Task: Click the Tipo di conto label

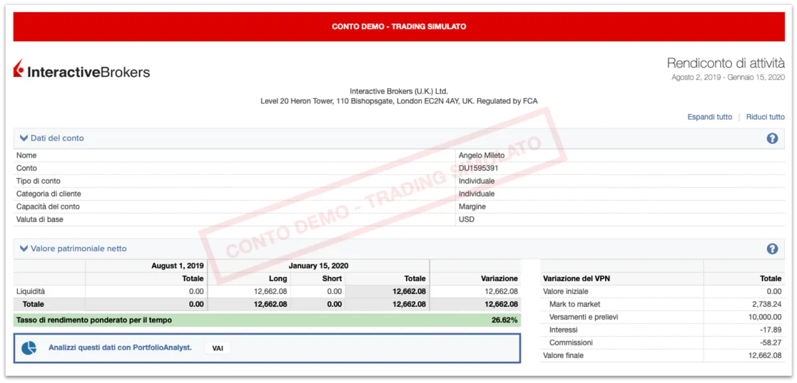Action: pyautogui.click(x=39, y=181)
